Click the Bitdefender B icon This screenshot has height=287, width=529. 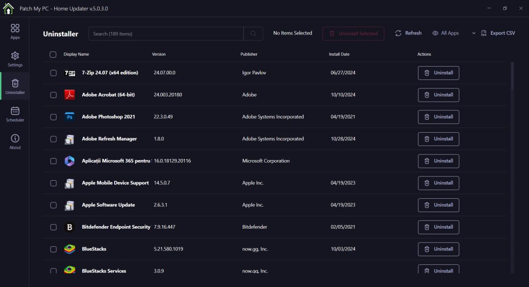[x=70, y=227]
